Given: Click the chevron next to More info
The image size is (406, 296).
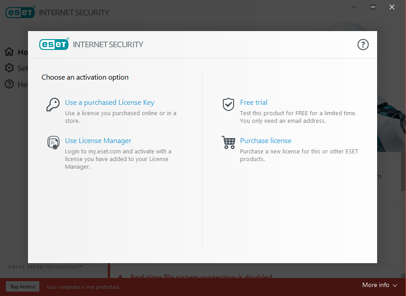Looking at the screenshot, I should point(395,285).
